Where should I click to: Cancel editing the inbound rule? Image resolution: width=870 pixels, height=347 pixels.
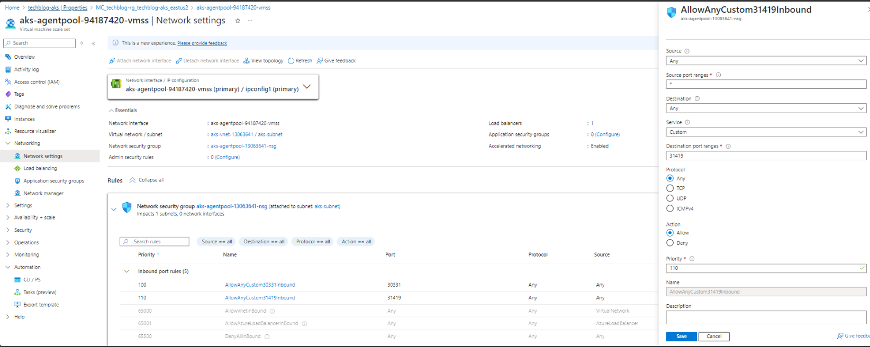pos(714,336)
